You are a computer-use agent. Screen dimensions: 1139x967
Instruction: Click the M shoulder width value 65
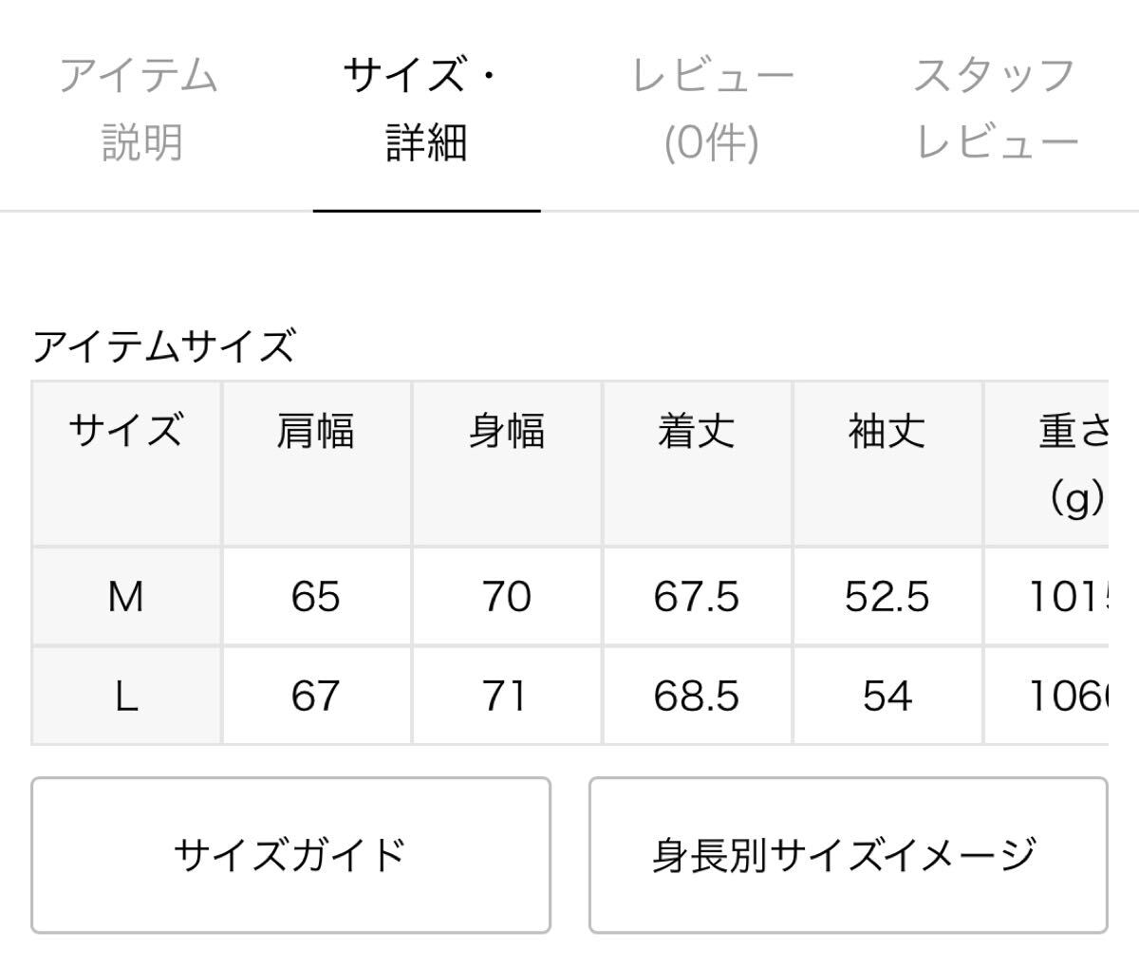point(316,597)
